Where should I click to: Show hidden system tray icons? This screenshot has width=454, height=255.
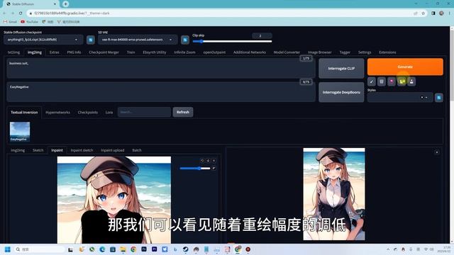coord(388,249)
